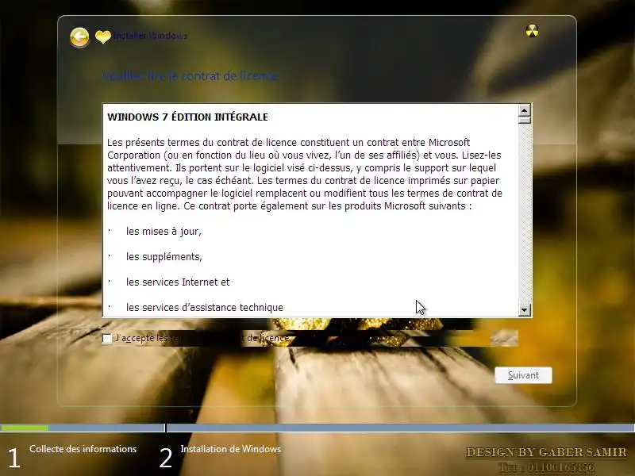
Task: Continue with the Suivant button
Action: [523, 375]
